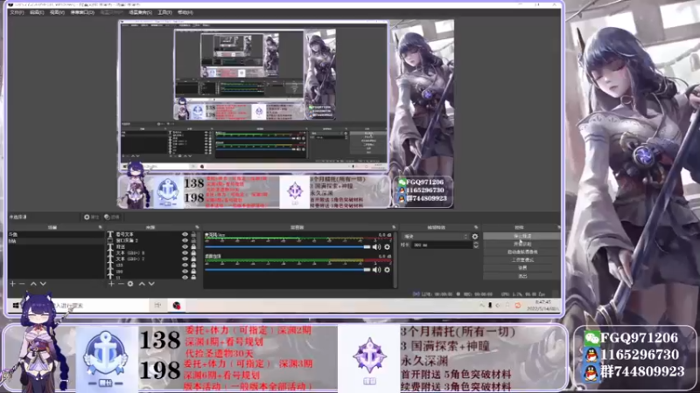Mute the first mixer track speaker icon

[x=377, y=247]
